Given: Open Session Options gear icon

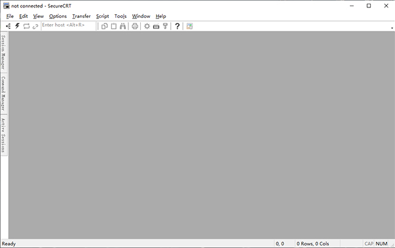Looking at the screenshot, I should click(x=147, y=26).
